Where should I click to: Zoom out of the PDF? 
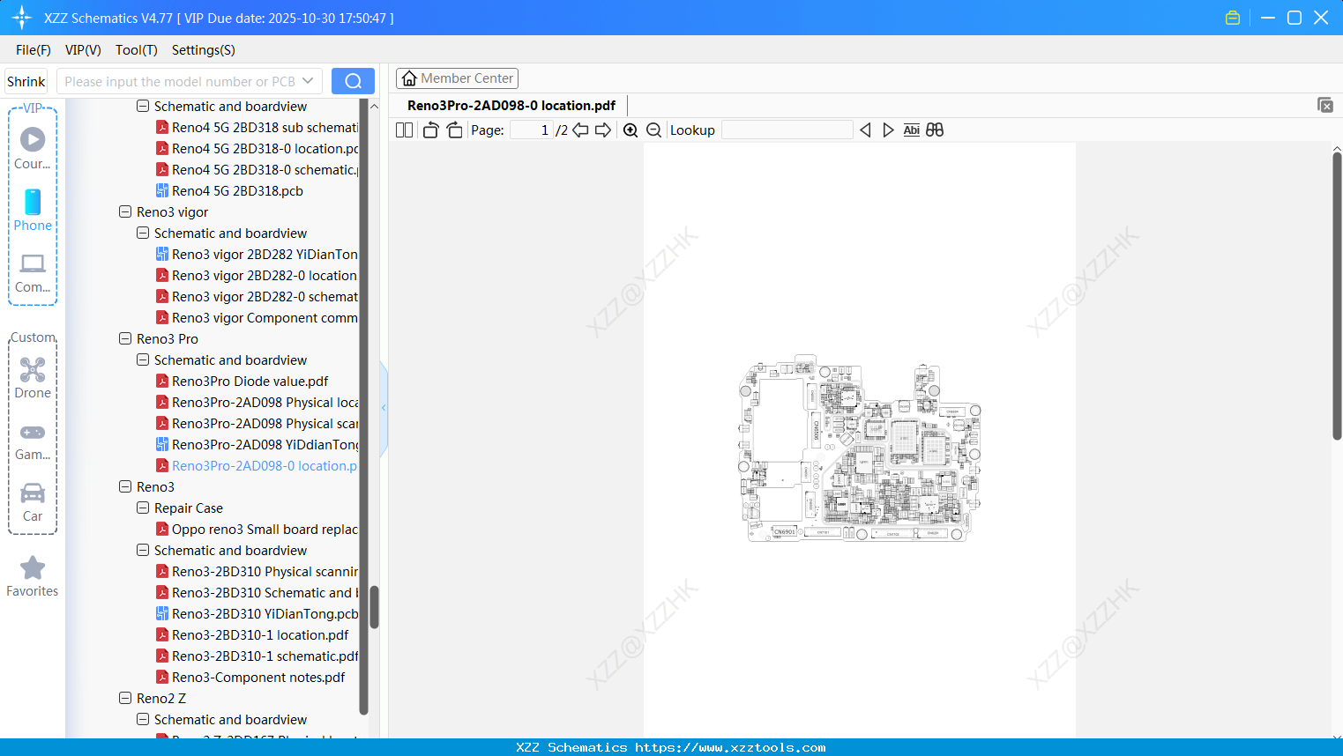point(653,130)
